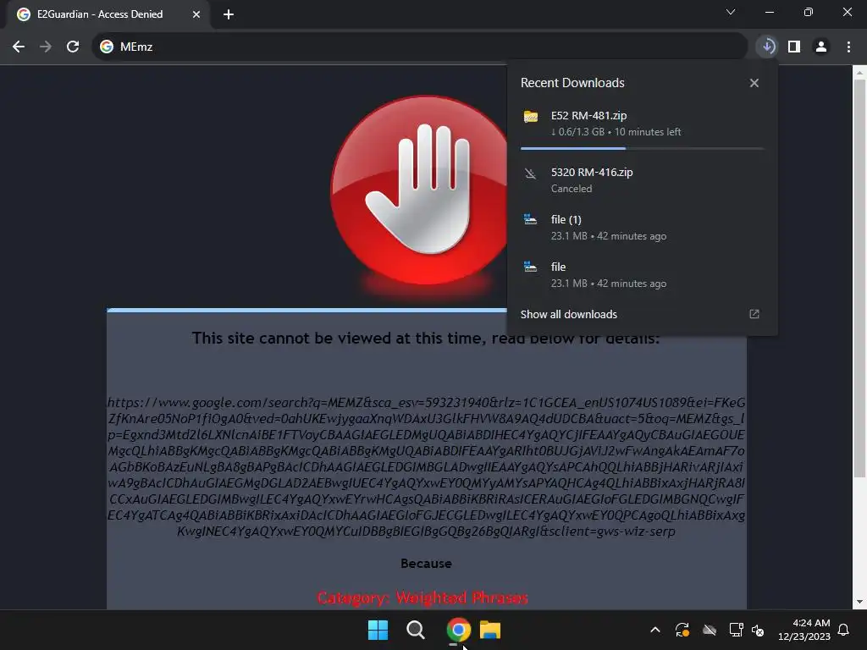The height and width of the screenshot is (650, 867).
Task: Open a new tab with plus button
Action: point(229,14)
